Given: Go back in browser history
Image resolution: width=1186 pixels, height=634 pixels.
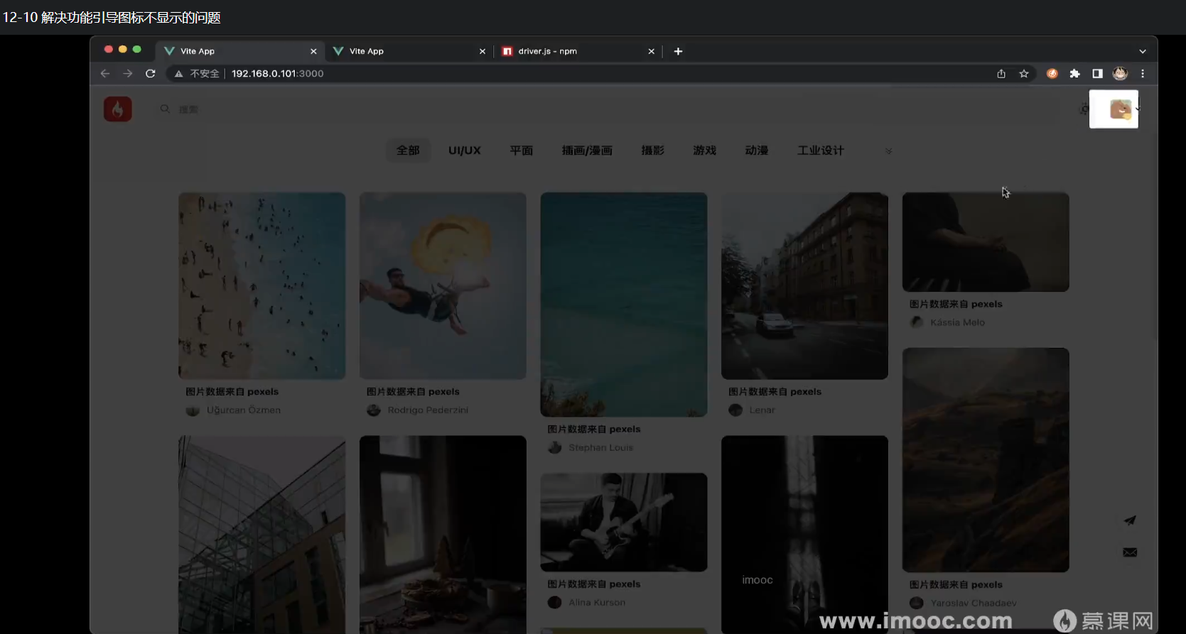Looking at the screenshot, I should (105, 73).
